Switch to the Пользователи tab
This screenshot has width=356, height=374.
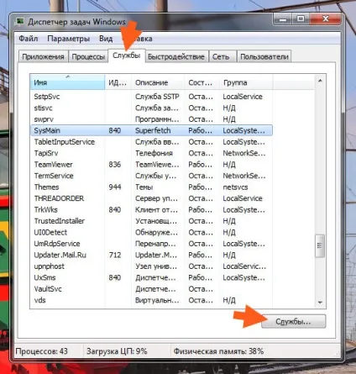click(264, 56)
